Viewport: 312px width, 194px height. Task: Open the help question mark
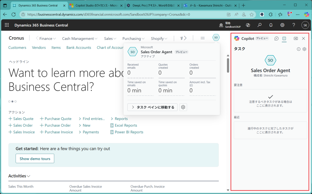pos(294,25)
